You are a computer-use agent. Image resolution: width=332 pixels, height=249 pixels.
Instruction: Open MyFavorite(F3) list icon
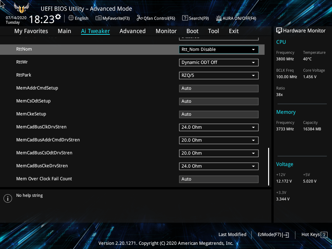[x=99, y=18]
